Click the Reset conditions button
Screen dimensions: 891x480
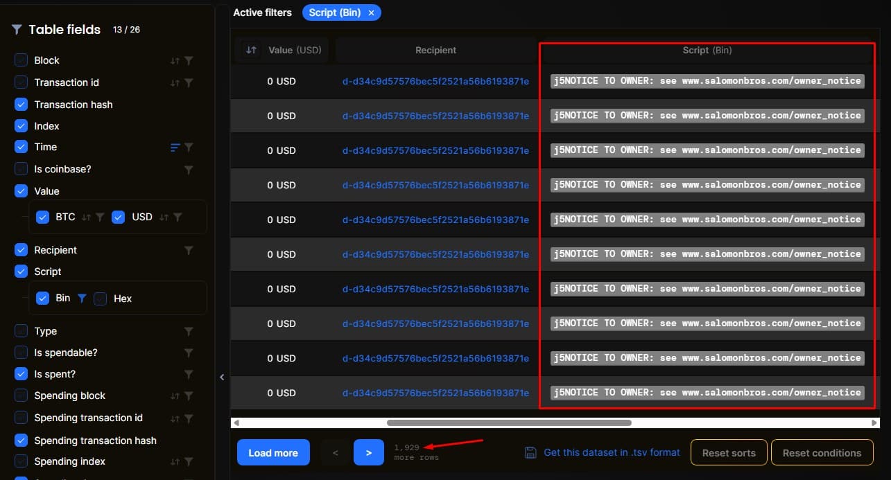[x=822, y=453]
